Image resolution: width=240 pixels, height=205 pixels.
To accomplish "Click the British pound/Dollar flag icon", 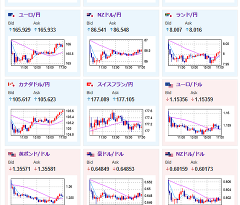I will click(x=12, y=154).
